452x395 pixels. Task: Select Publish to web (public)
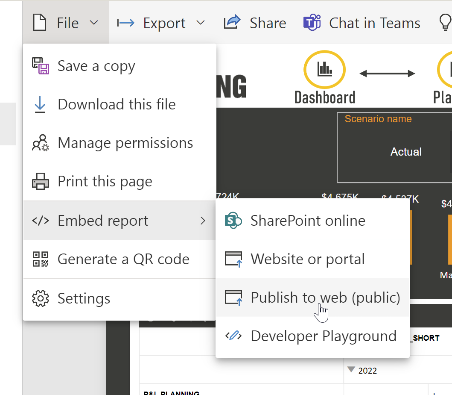click(x=325, y=298)
